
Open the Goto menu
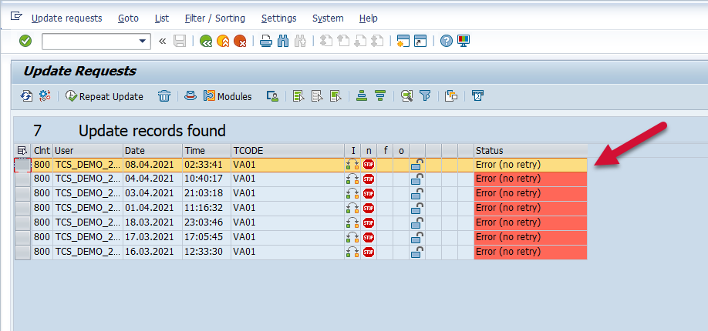tap(128, 18)
